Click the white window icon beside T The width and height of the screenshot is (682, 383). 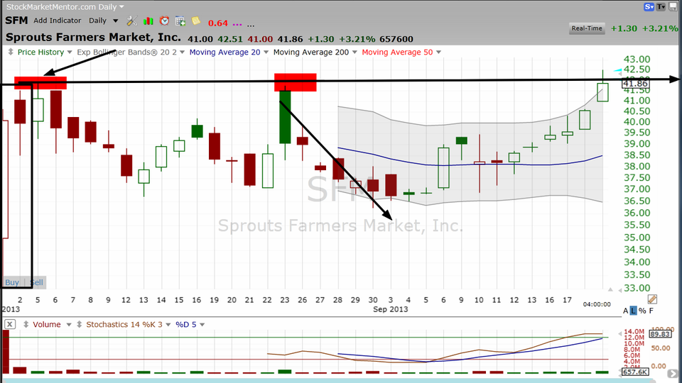pos(673,6)
